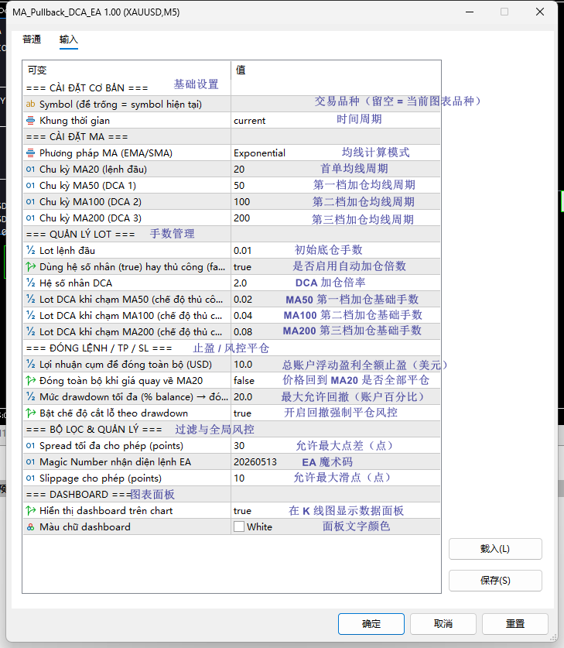This screenshot has height=648, width=564.
Task: Click the string icon beside Symbol parameter
Action: pyautogui.click(x=30, y=105)
